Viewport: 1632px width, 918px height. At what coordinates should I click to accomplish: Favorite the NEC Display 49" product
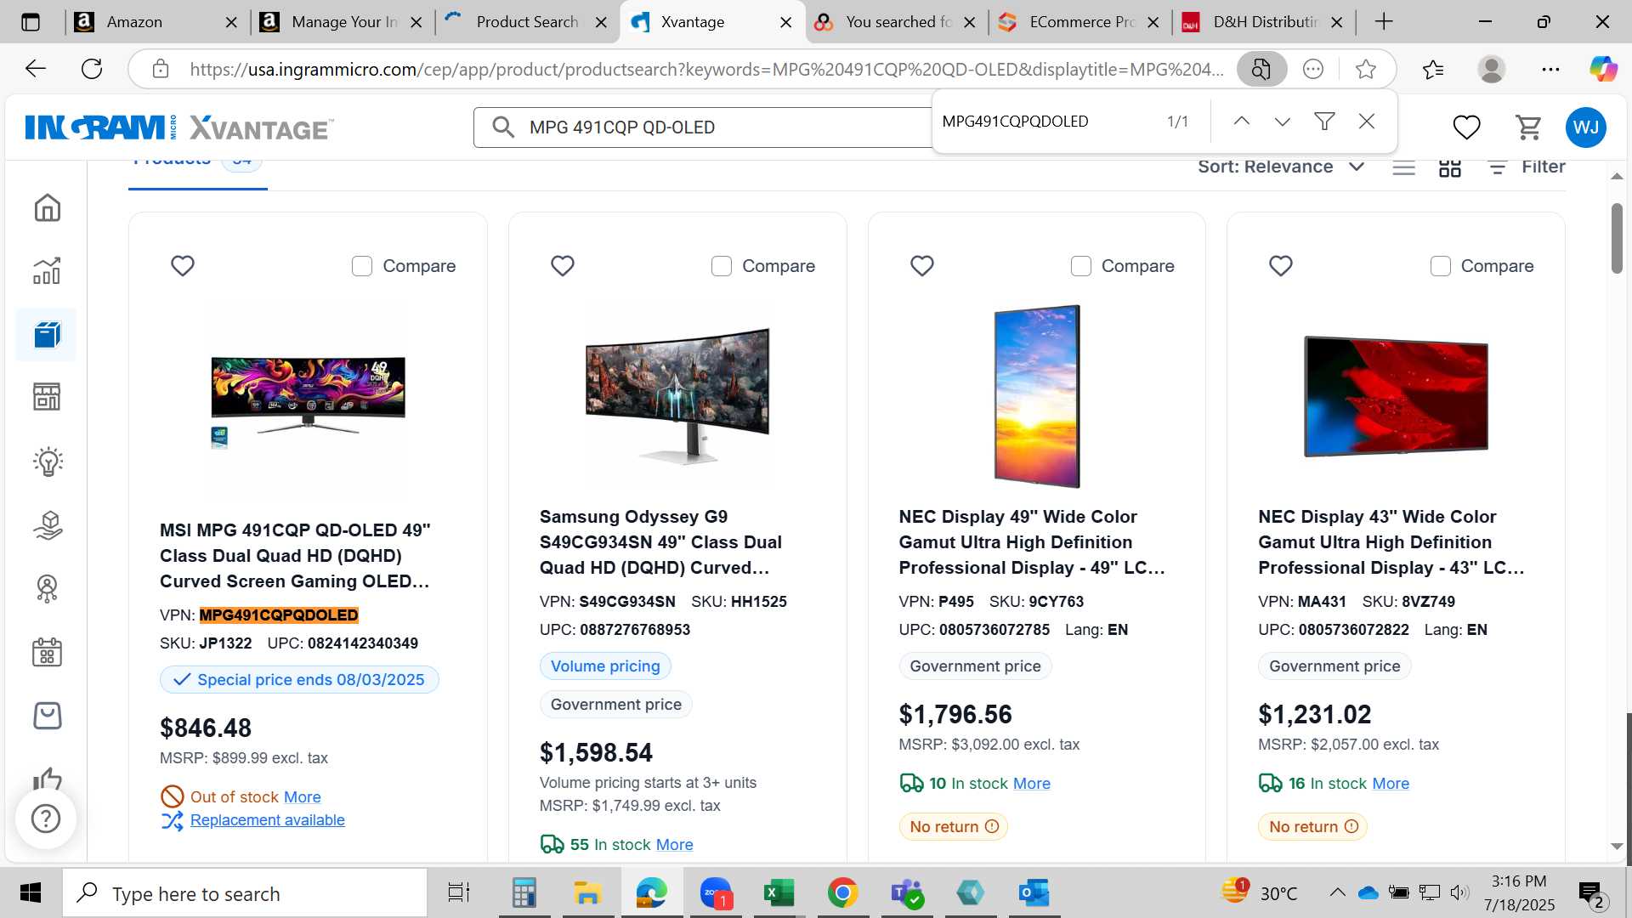922,266
